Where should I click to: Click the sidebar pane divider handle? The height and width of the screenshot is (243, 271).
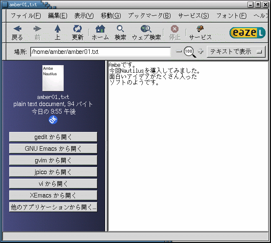(x=106, y=146)
